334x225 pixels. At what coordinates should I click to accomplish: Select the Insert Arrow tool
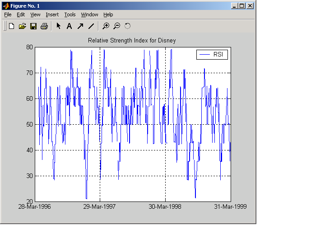(x=80, y=26)
